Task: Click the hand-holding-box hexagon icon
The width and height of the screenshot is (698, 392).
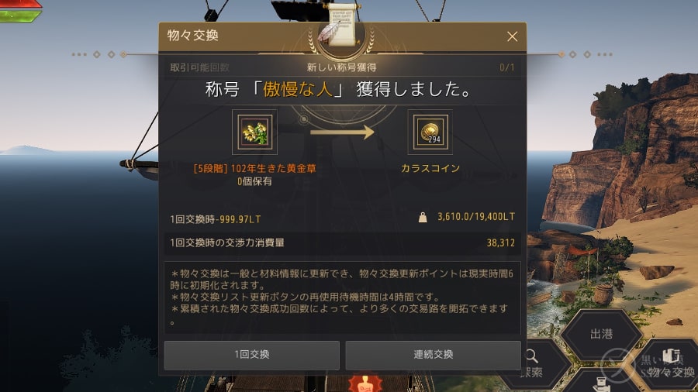Action: pos(601,382)
